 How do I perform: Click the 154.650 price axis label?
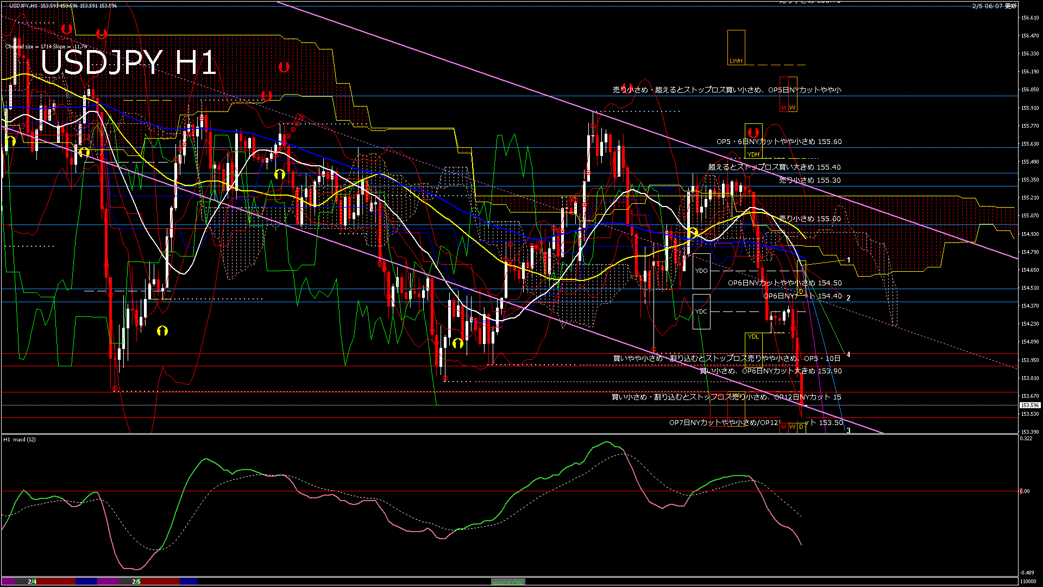pyautogui.click(x=1030, y=270)
